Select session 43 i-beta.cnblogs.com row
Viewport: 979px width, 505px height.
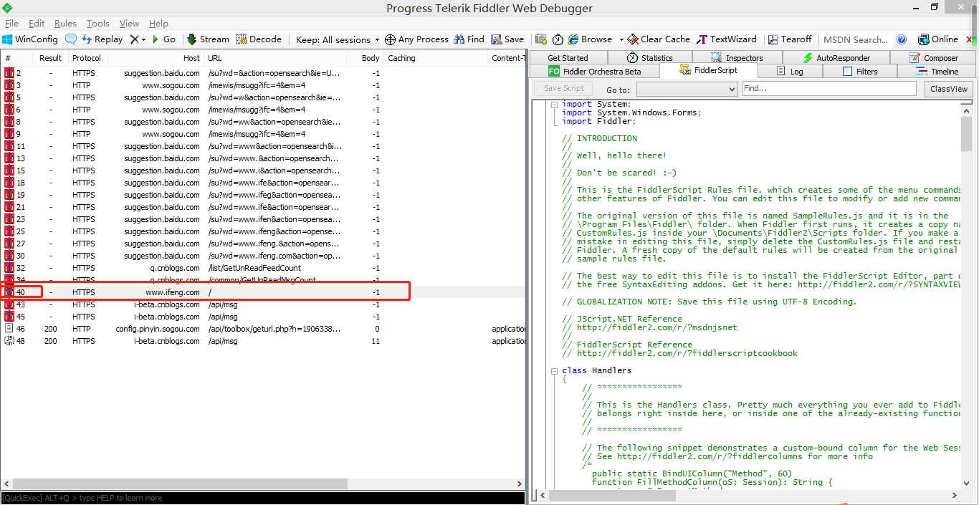(262, 304)
